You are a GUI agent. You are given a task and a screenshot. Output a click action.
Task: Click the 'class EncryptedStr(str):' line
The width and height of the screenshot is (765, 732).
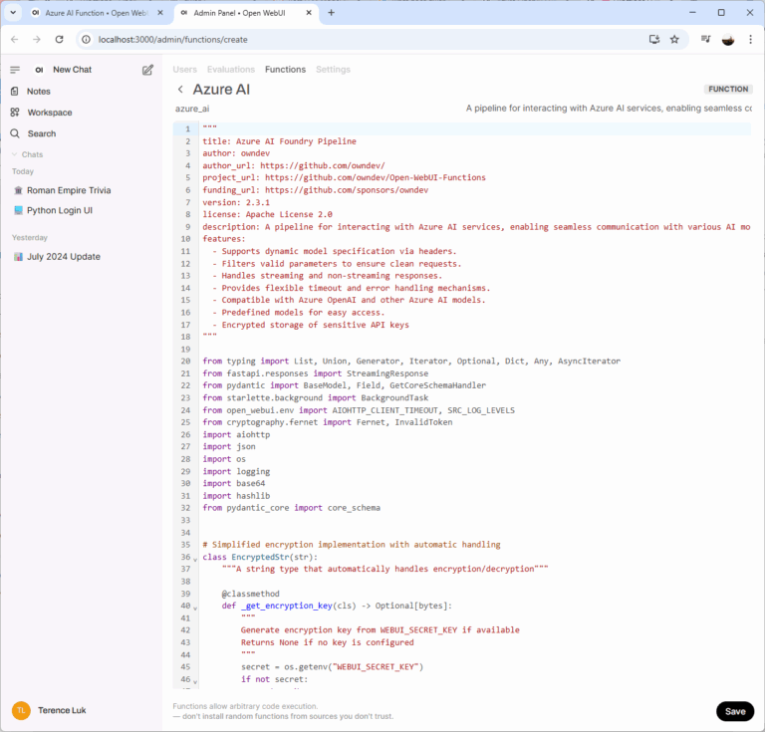[x=260, y=557]
